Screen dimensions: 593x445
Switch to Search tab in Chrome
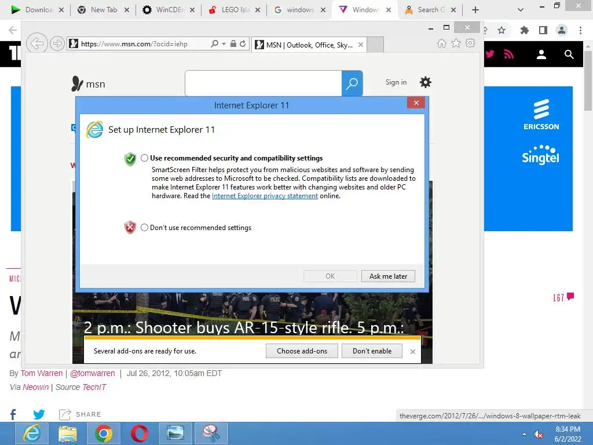430,10
